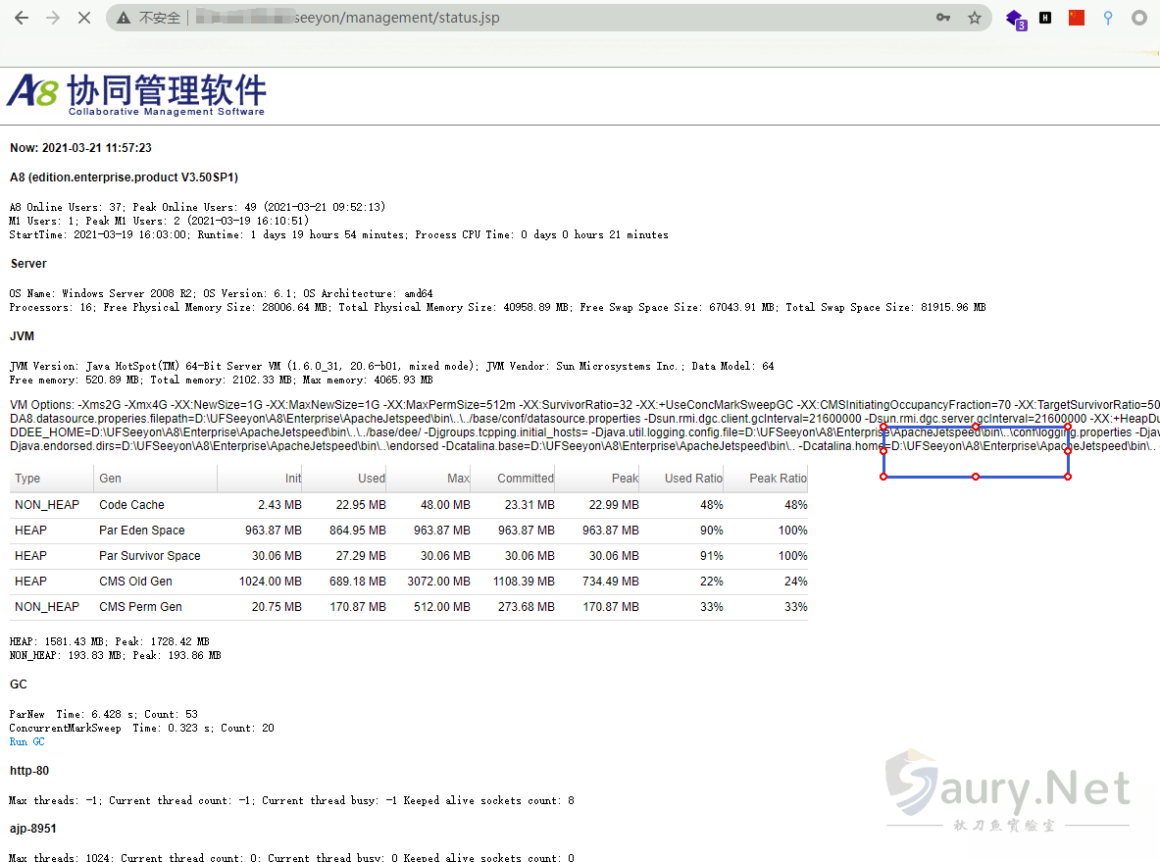The width and height of the screenshot is (1160, 862).
Task: Navigate back with the back arrow
Action: (x=22, y=17)
